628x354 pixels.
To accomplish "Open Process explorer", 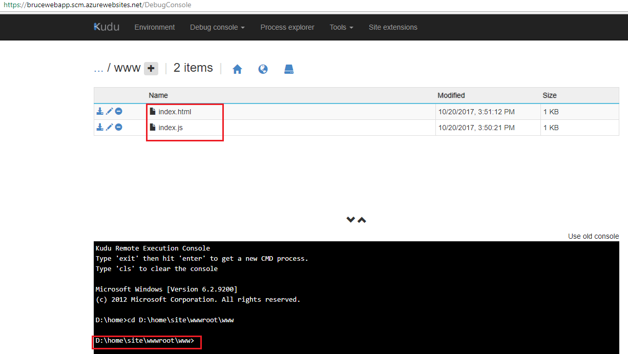I will click(x=287, y=27).
